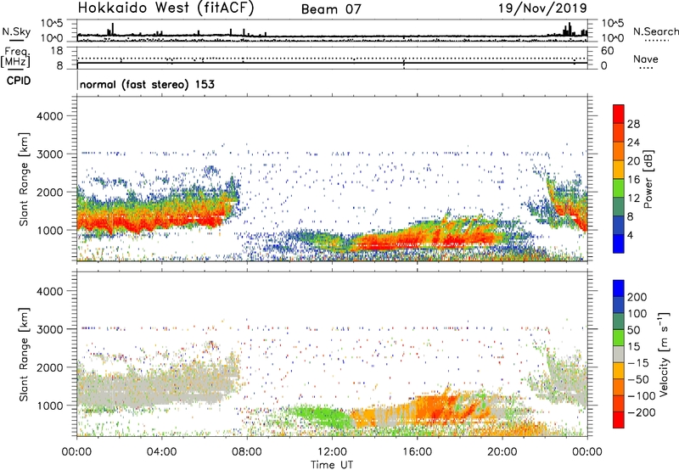Click the "4000" tick on the power panel

click(50, 116)
